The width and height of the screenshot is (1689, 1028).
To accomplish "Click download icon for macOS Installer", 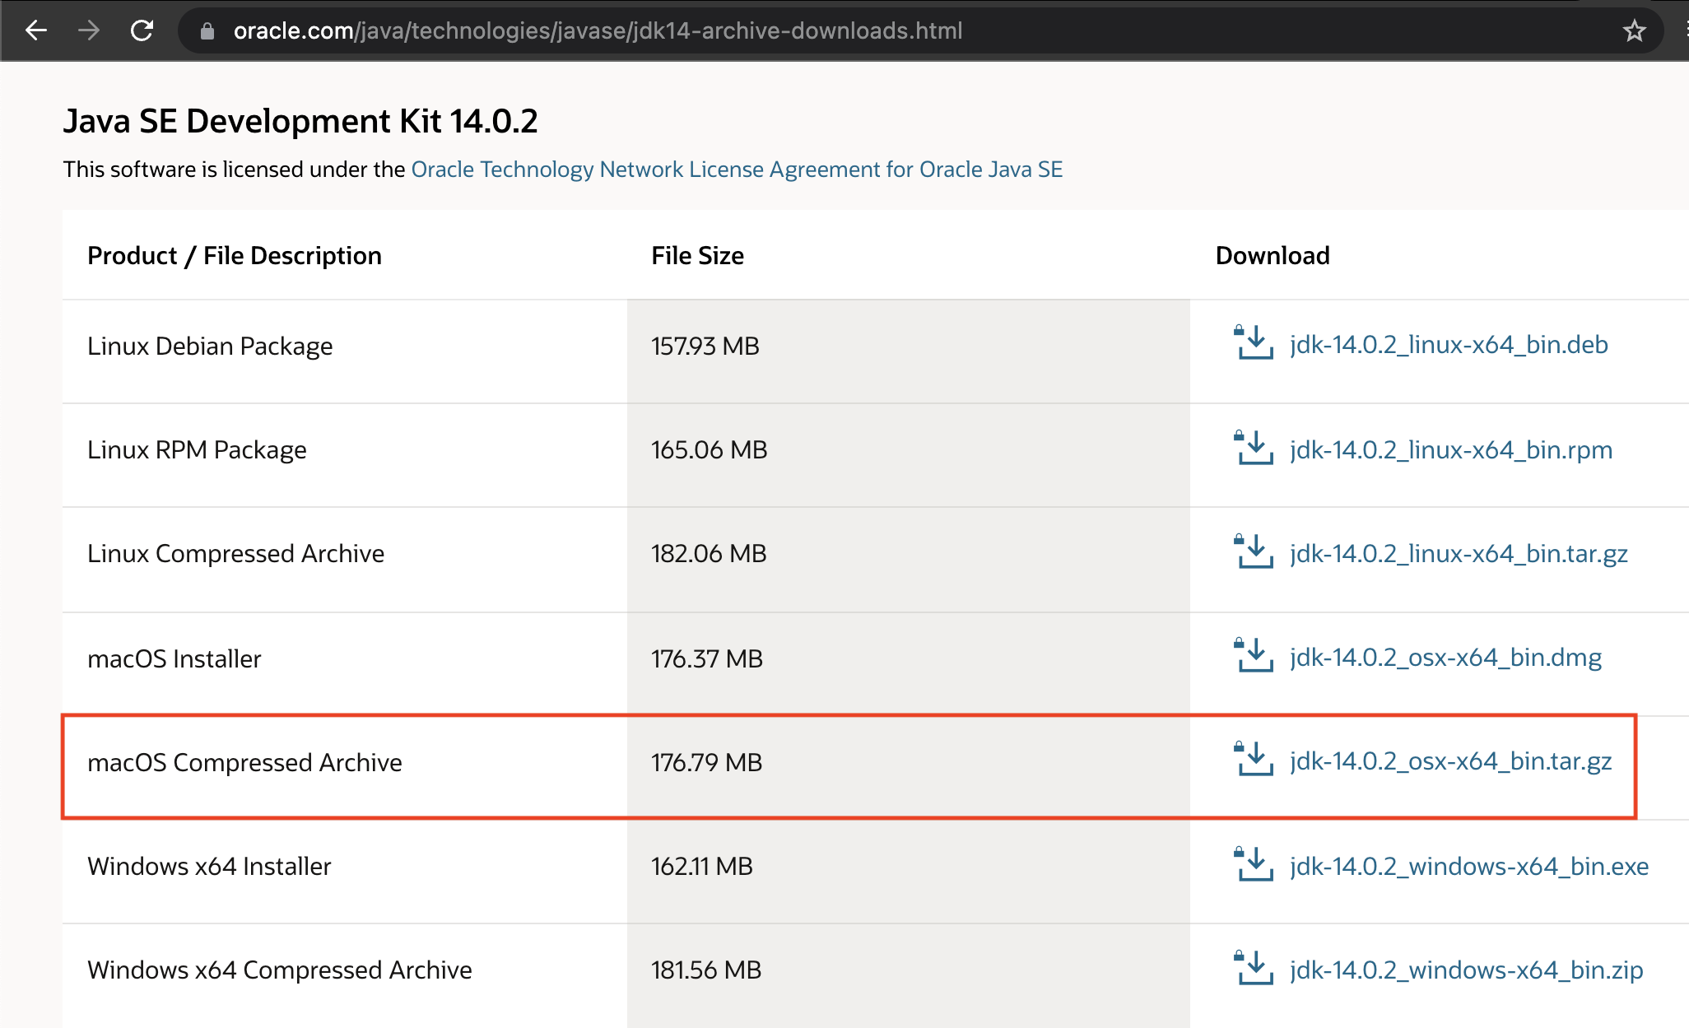I will [1254, 655].
